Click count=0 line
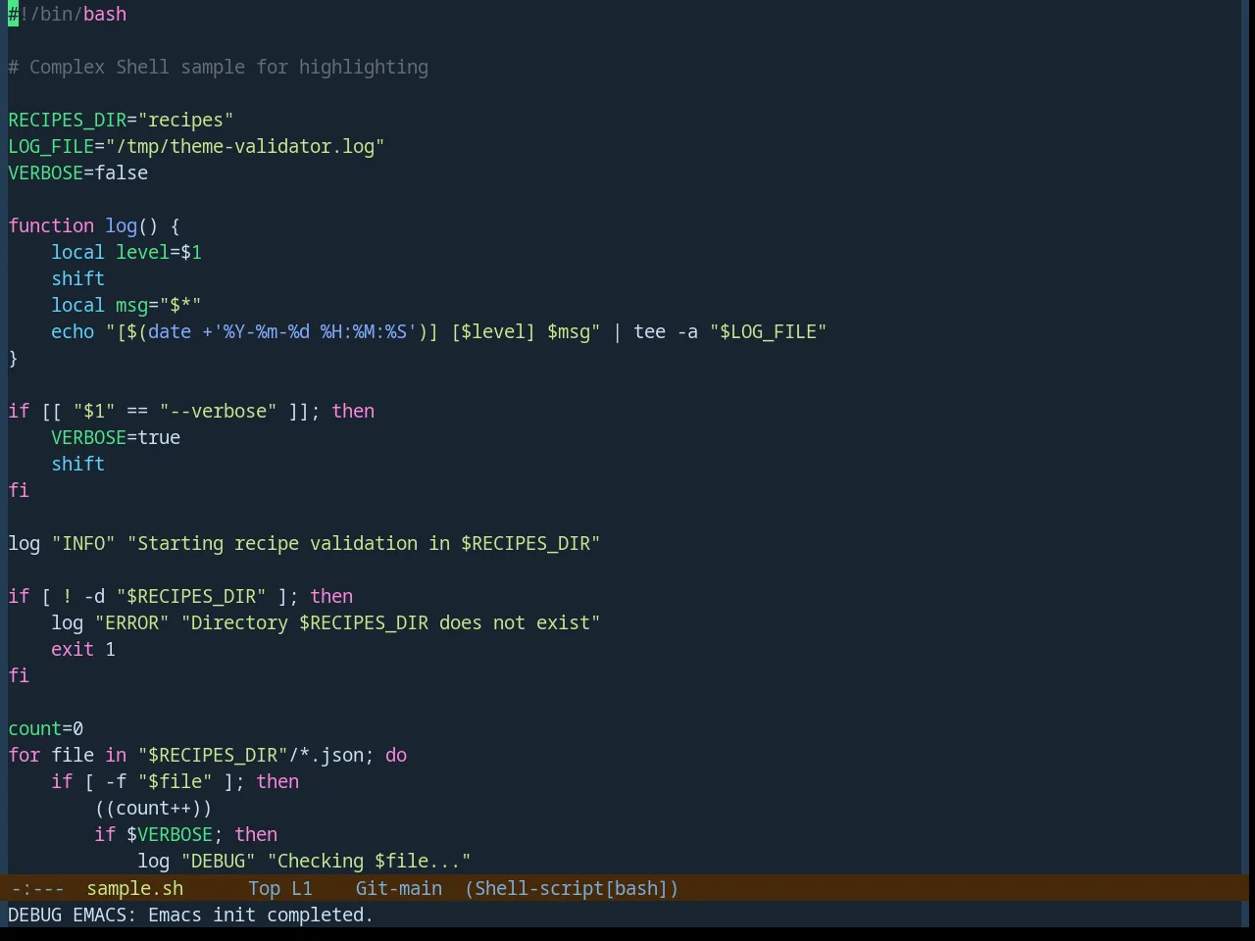Image resolution: width=1255 pixels, height=941 pixels. (x=46, y=728)
